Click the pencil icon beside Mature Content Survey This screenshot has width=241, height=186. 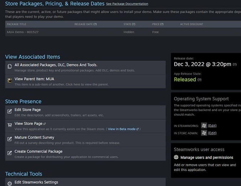point(10,139)
